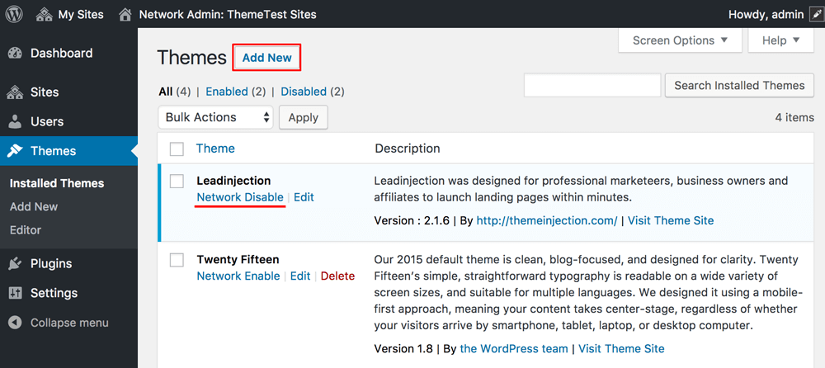Go to Dashboard in sidebar
Screen dimensions: 825x368
(62, 53)
